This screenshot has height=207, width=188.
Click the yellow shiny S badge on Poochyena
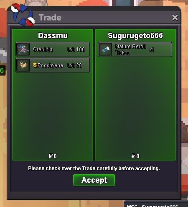(35, 65)
